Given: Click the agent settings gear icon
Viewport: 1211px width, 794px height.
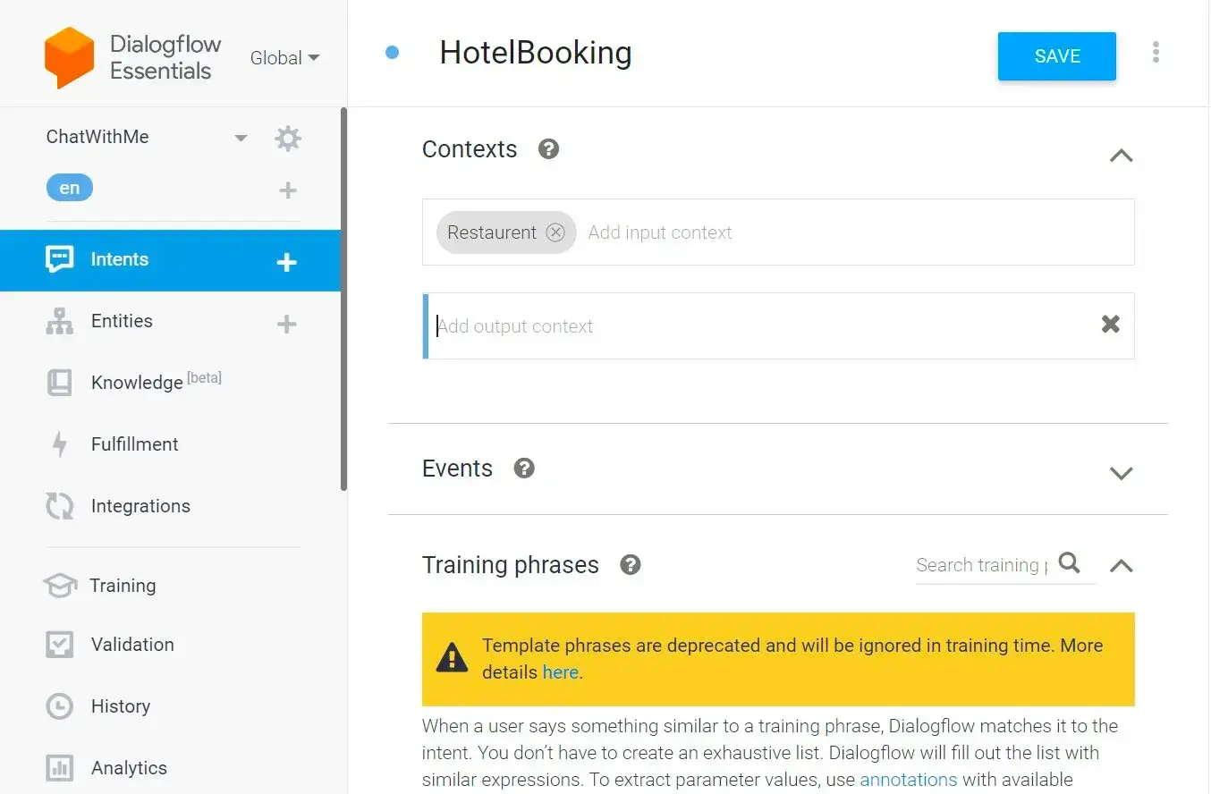Looking at the screenshot, I should point(288,139).
